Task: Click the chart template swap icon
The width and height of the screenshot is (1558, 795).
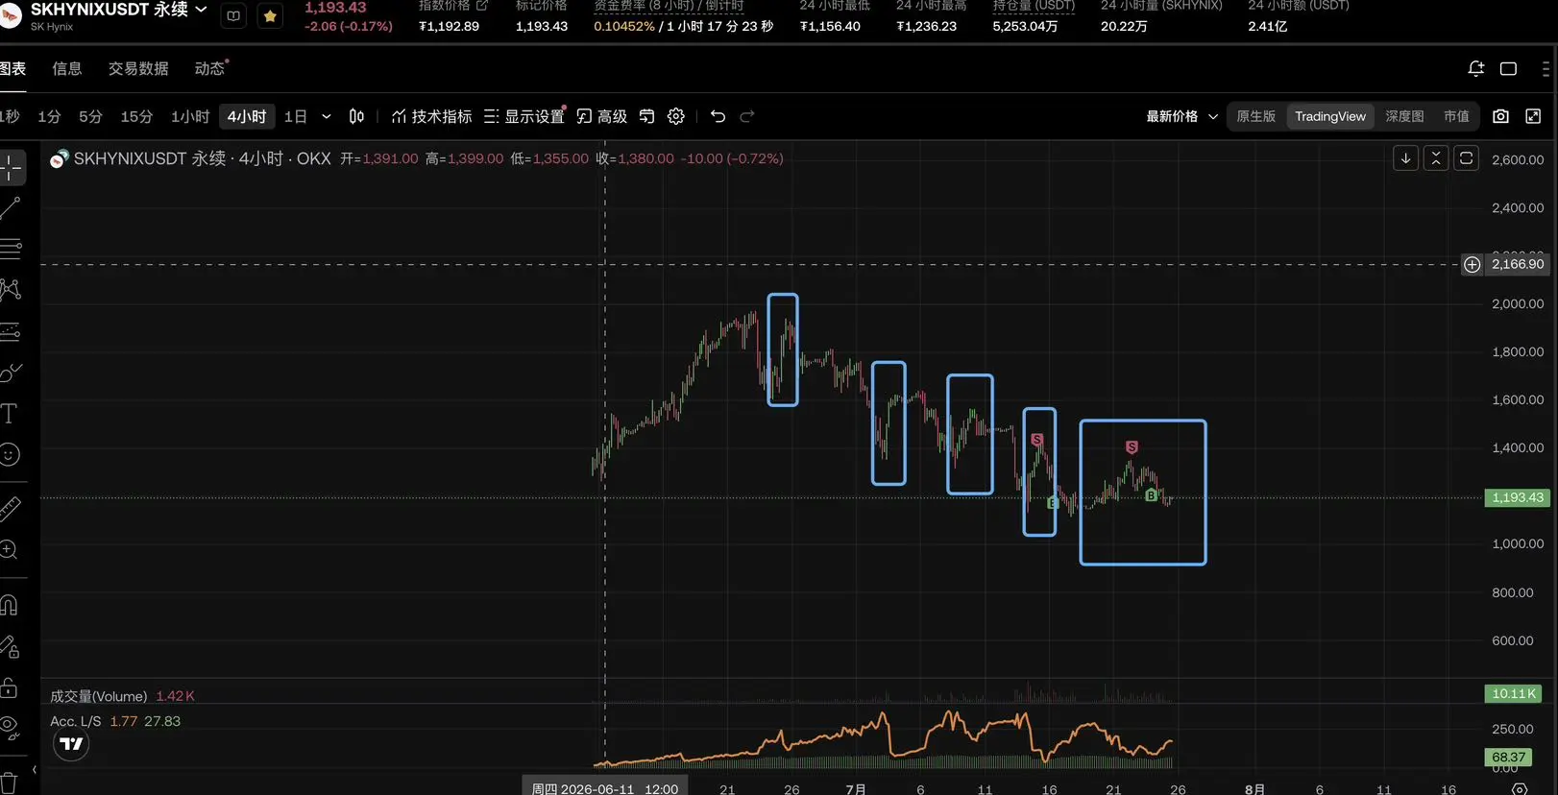Action: 646,116
